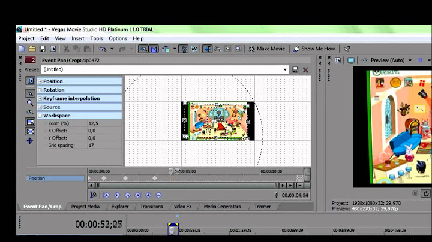The image size is (432, 242).
Task: Click the Redo arrow icon
Action: 122,49
